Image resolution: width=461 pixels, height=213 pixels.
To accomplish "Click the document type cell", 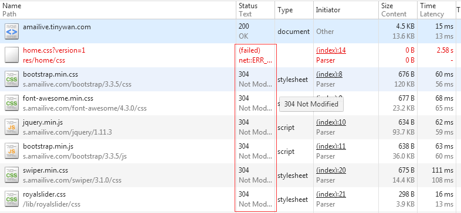I will (x=293, y=32).
